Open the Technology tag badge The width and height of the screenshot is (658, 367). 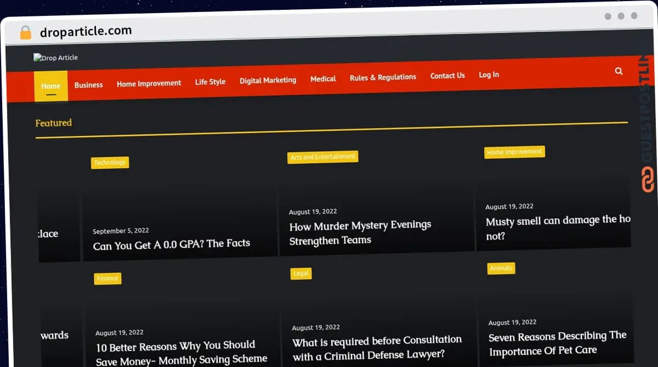pyautogui.click(x=110, y=162)
